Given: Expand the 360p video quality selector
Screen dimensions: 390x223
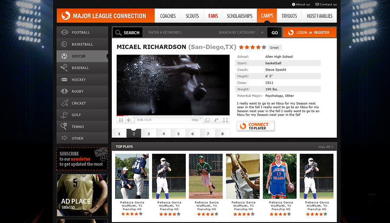Looking at the screenshot, I should coord(196,120).
